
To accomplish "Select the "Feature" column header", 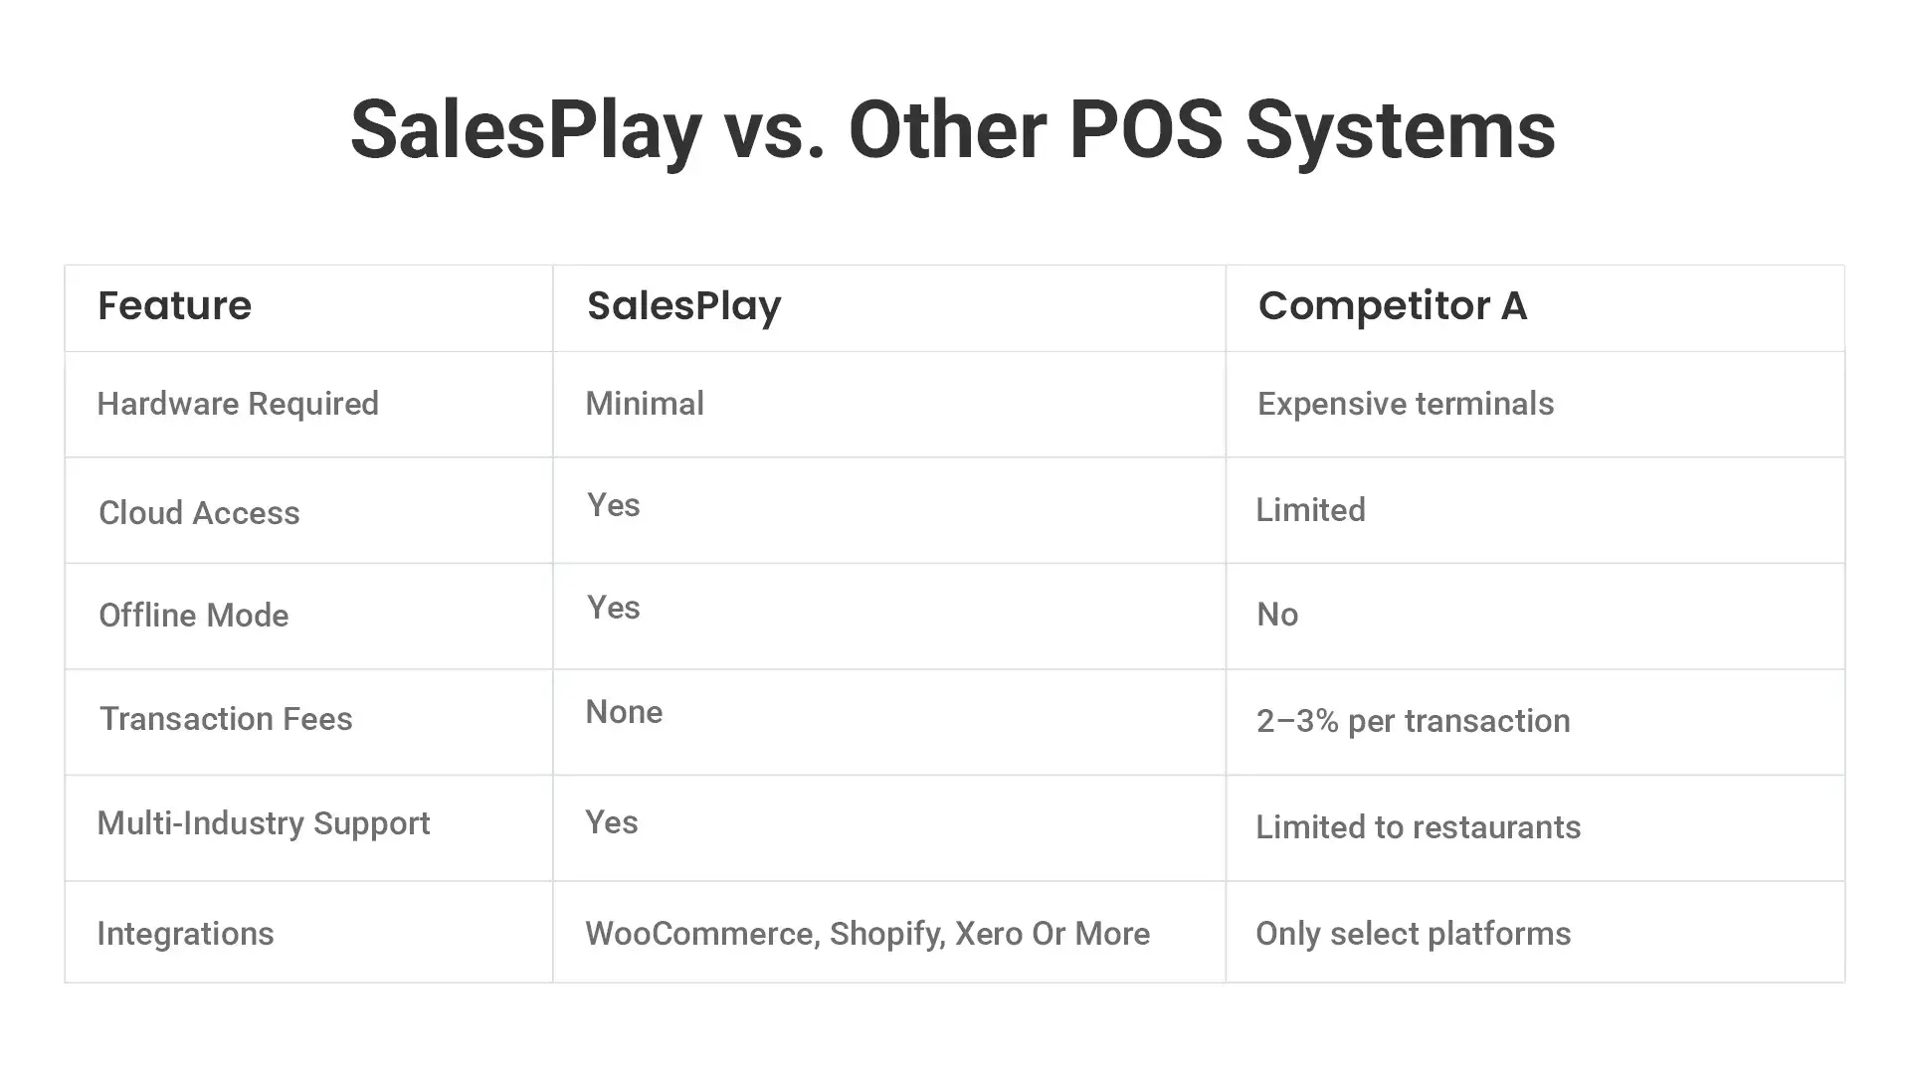I will pyautogui.click(x=174, y=305).
